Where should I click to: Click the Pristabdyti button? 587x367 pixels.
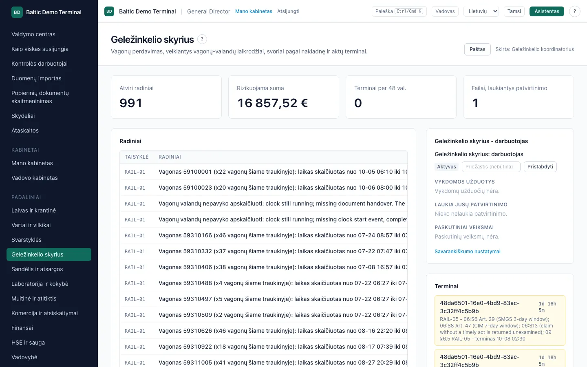click(540, 167)
